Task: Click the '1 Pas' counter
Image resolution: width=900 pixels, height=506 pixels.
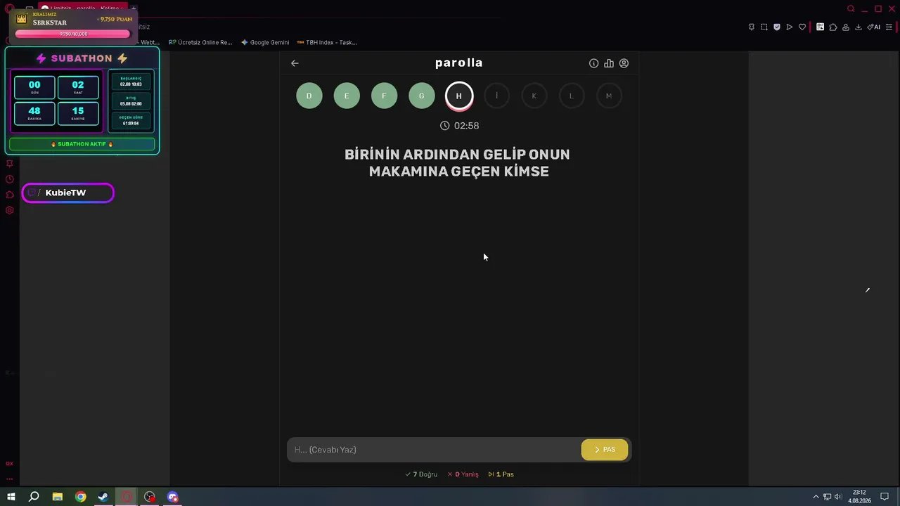Action: [501, 474]
